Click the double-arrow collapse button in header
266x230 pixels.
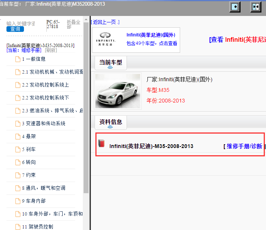coord(256,7)
